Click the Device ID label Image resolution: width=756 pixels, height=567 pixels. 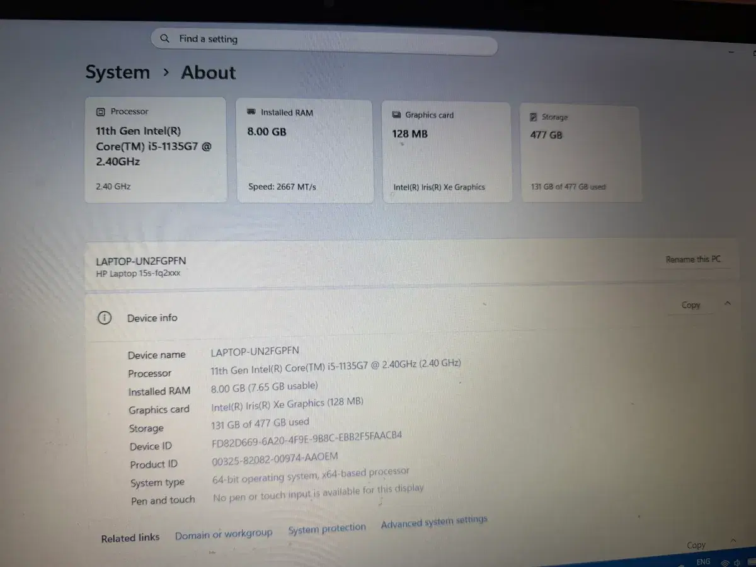(151, 447)
